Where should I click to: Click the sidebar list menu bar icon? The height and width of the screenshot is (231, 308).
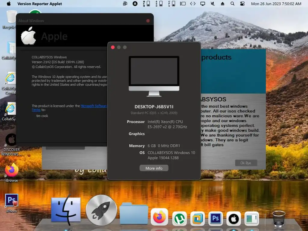183,4
